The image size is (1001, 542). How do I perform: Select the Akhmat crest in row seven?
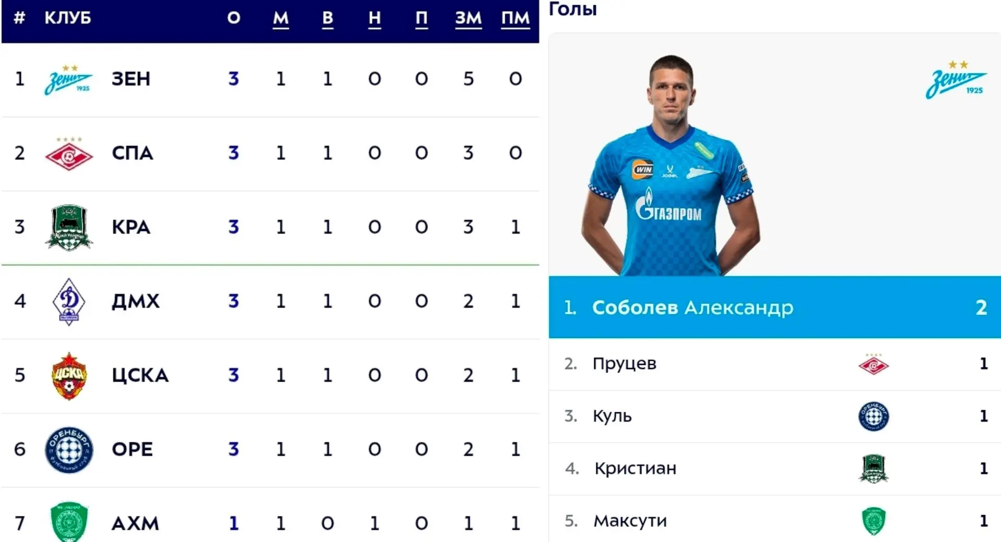coord(69,522)
